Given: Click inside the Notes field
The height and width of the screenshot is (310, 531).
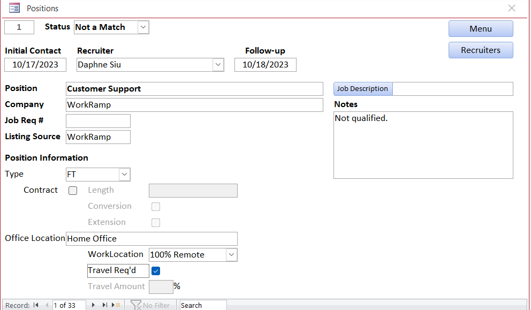Looking at the screenshot, I should coord(423,145).
